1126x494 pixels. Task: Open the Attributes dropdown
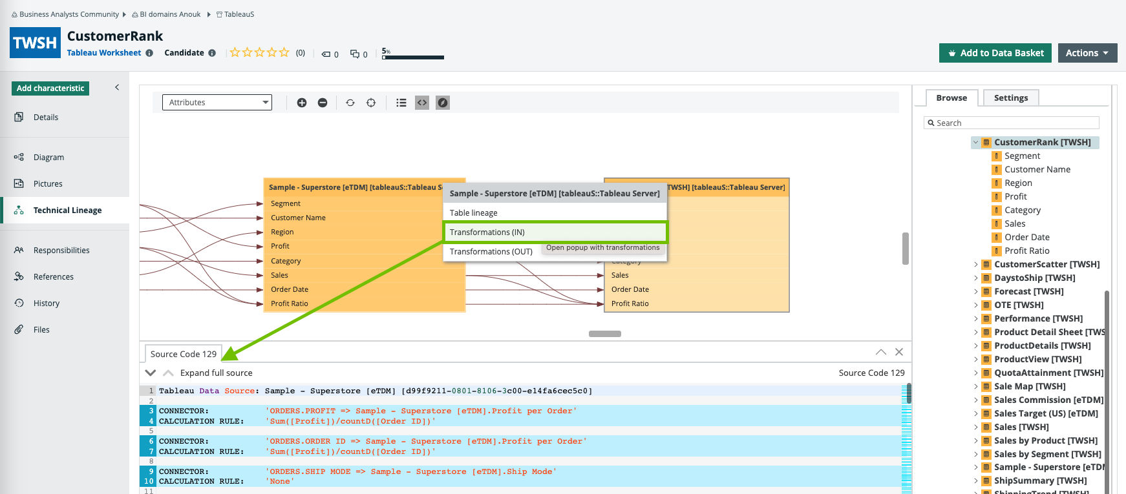(x=217, y=103)
